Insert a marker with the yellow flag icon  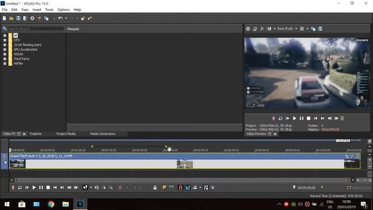tap(164, 188)
